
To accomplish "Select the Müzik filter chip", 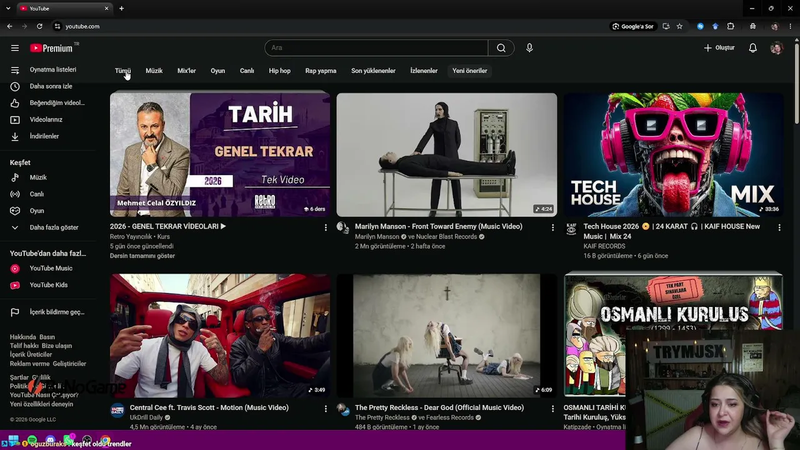I will (154, 71).
